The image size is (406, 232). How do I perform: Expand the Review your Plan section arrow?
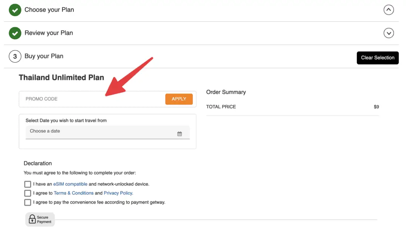389,33
